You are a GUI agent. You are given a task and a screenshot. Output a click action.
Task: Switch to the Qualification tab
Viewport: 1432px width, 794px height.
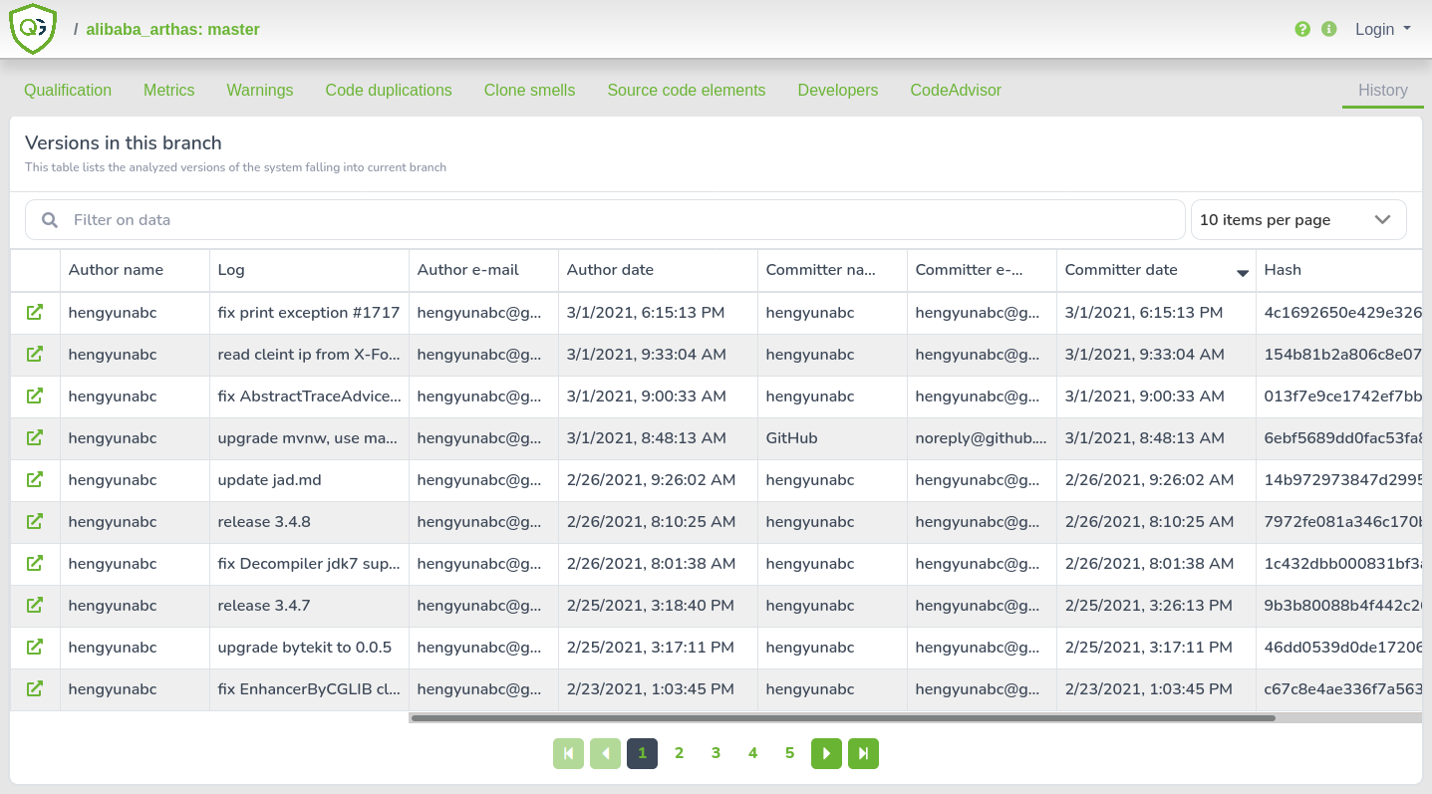[68, 90]
